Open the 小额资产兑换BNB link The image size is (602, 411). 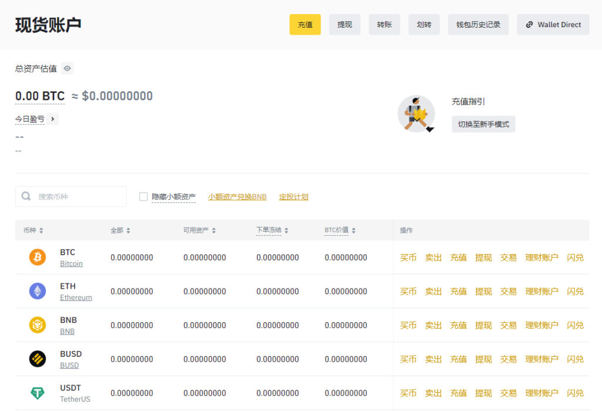coord(238,196)
